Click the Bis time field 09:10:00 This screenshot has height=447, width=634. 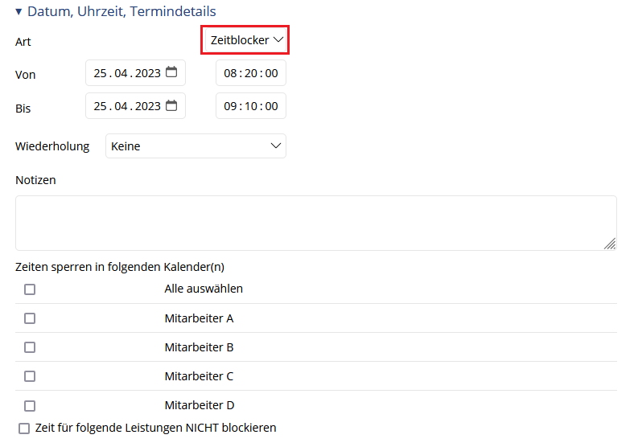[x=251, y=106]
